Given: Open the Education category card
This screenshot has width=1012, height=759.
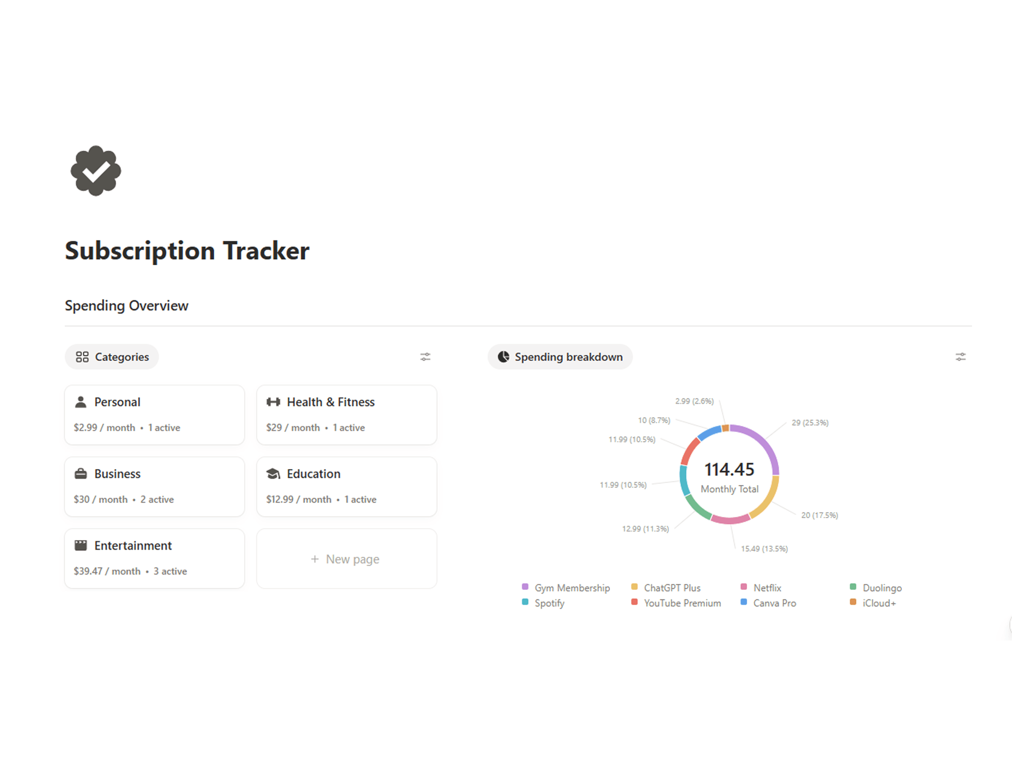Looking at the screenshot, I should (346, 487).
